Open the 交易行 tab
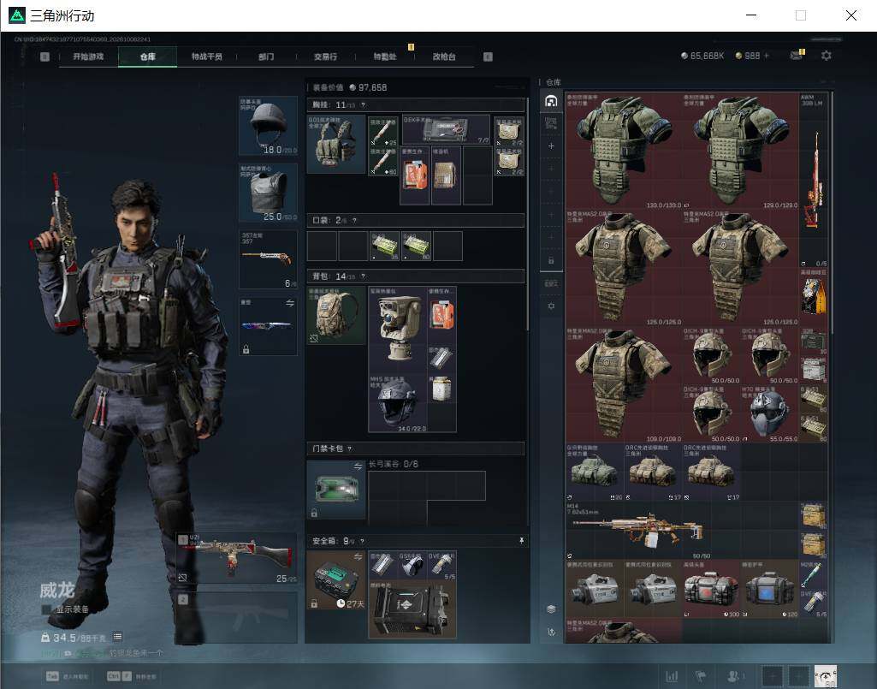877x689 pixels. pyautogui.click(x=325, y=56)
